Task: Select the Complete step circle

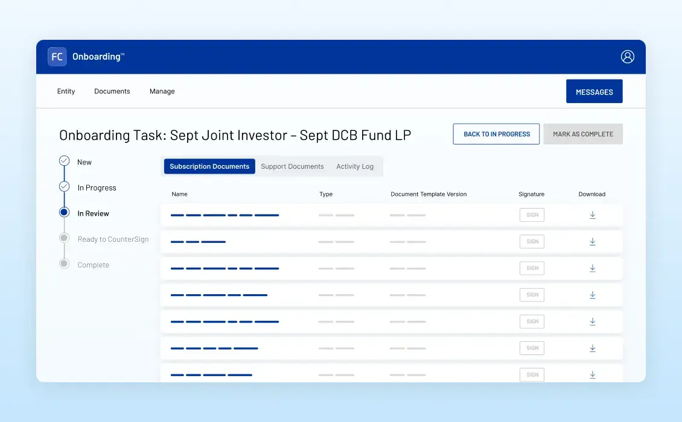Action: coord(64,263)
